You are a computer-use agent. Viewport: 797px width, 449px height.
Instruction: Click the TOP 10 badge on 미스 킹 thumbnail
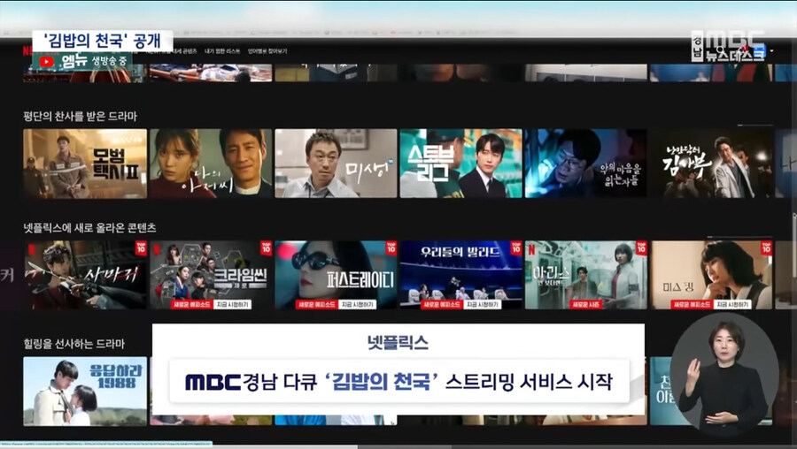tap(765, 248)
